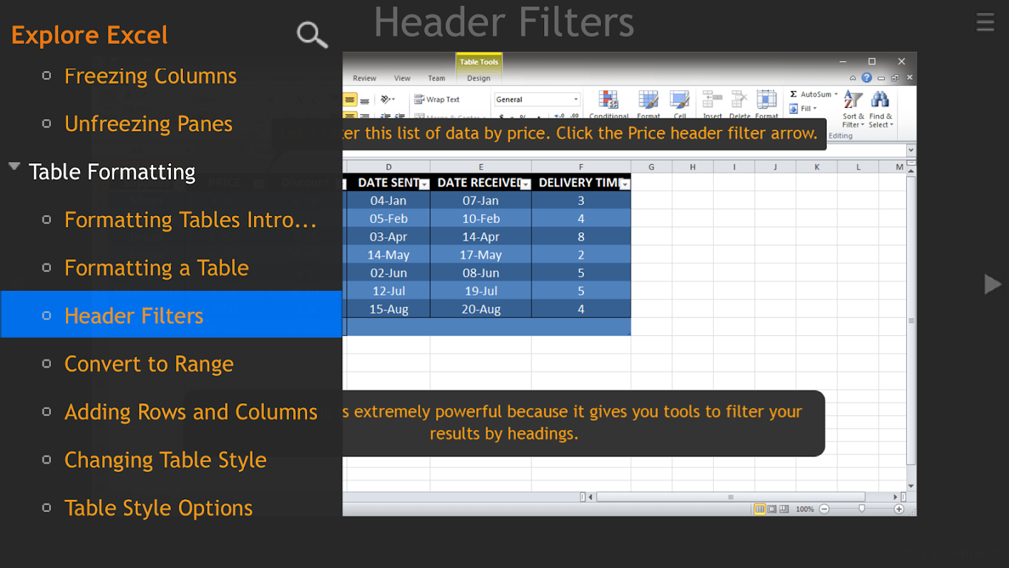Toggle middle align button in ribbon
The width and height of the screenshot is (1009, 568).
[x=350, y=99]
